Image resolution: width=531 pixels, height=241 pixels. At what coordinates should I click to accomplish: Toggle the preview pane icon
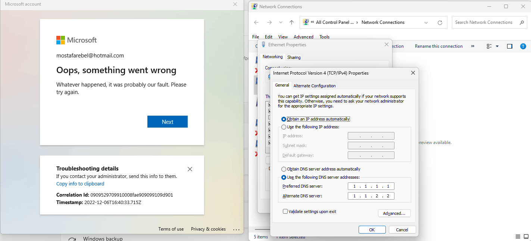pyautogui.click(x=510, y=46)
